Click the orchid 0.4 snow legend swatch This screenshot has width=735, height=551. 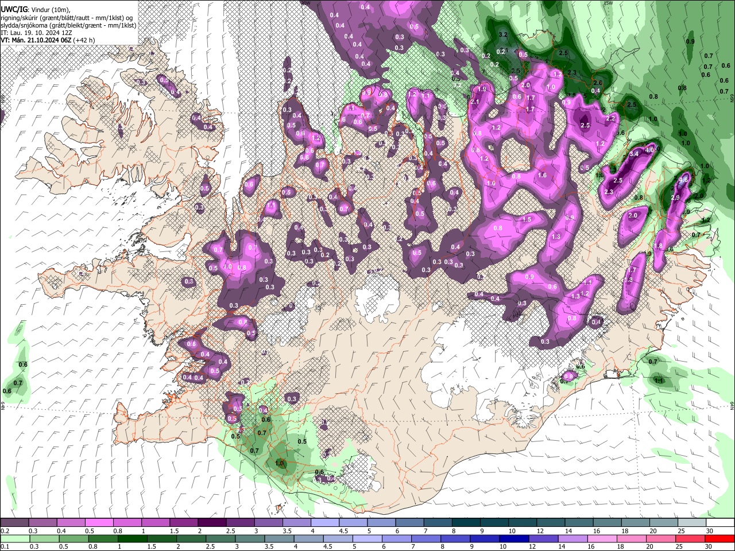71,523
